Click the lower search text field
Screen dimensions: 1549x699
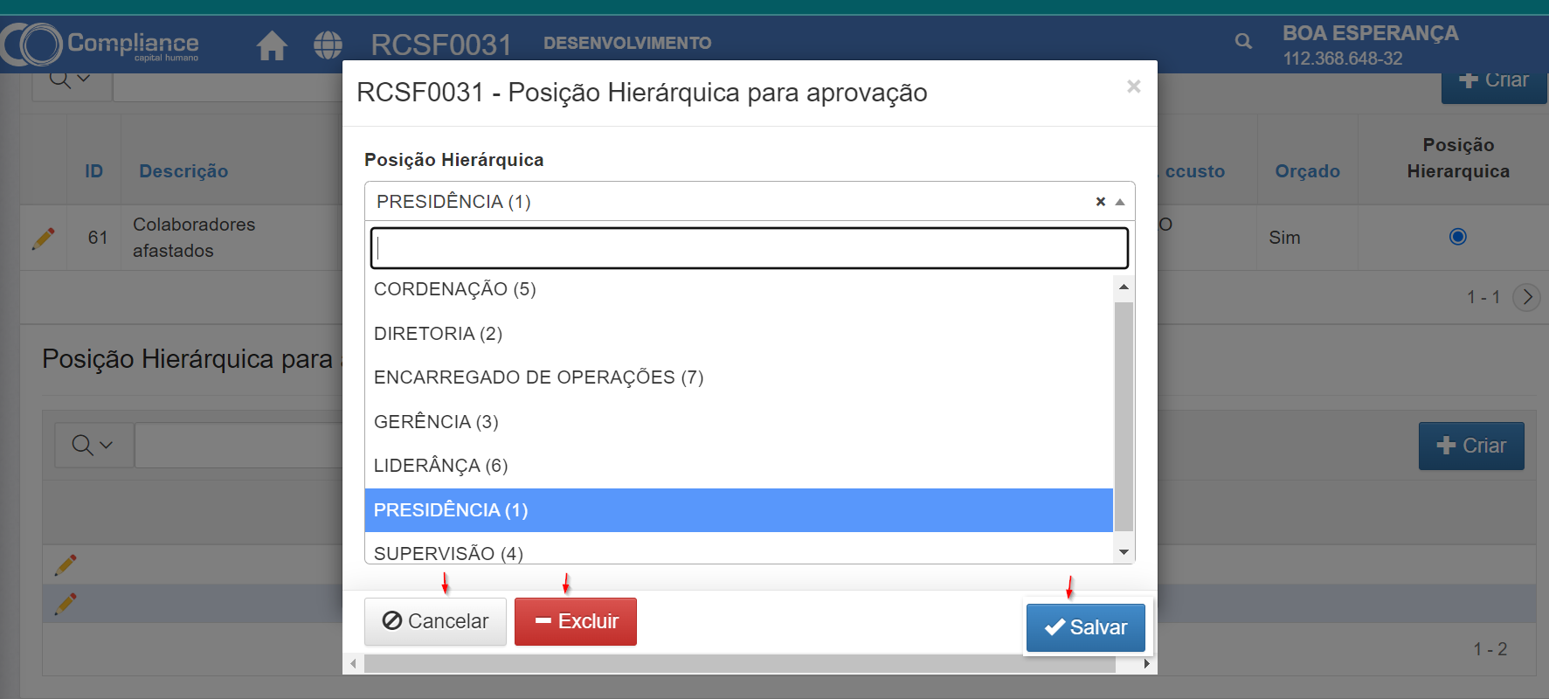239,446
